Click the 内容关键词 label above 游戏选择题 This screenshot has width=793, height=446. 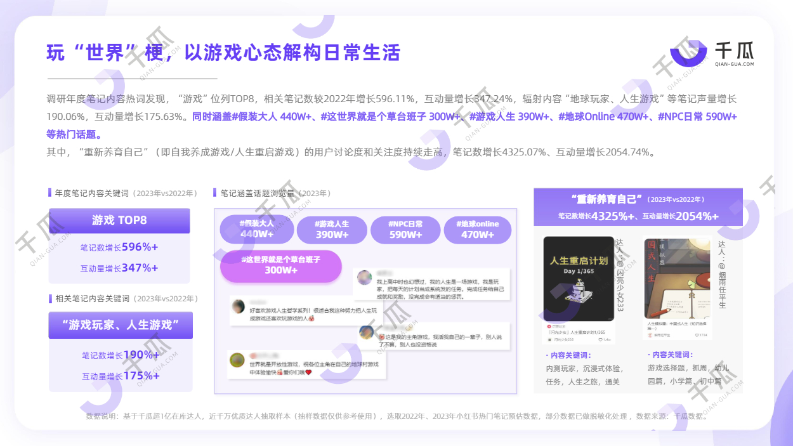click(671, 355)
